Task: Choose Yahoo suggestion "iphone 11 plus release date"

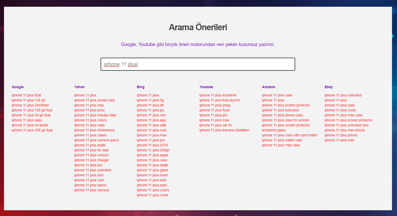Action: pyautogui.click(x=95, y=115)
